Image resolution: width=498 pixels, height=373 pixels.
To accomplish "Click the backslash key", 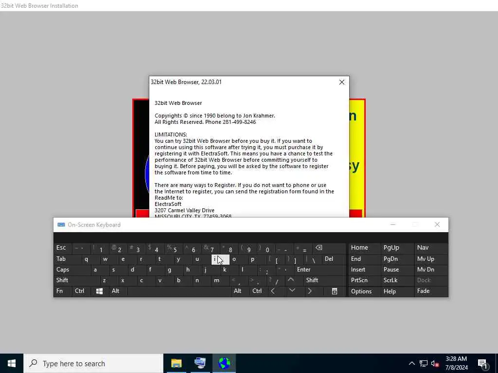I will tap(314, 259).
